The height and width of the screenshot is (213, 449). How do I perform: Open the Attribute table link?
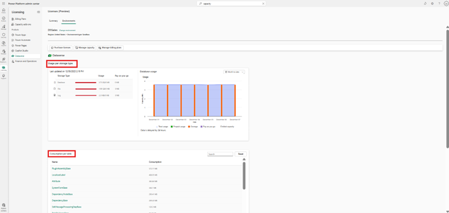coord(56,181)
